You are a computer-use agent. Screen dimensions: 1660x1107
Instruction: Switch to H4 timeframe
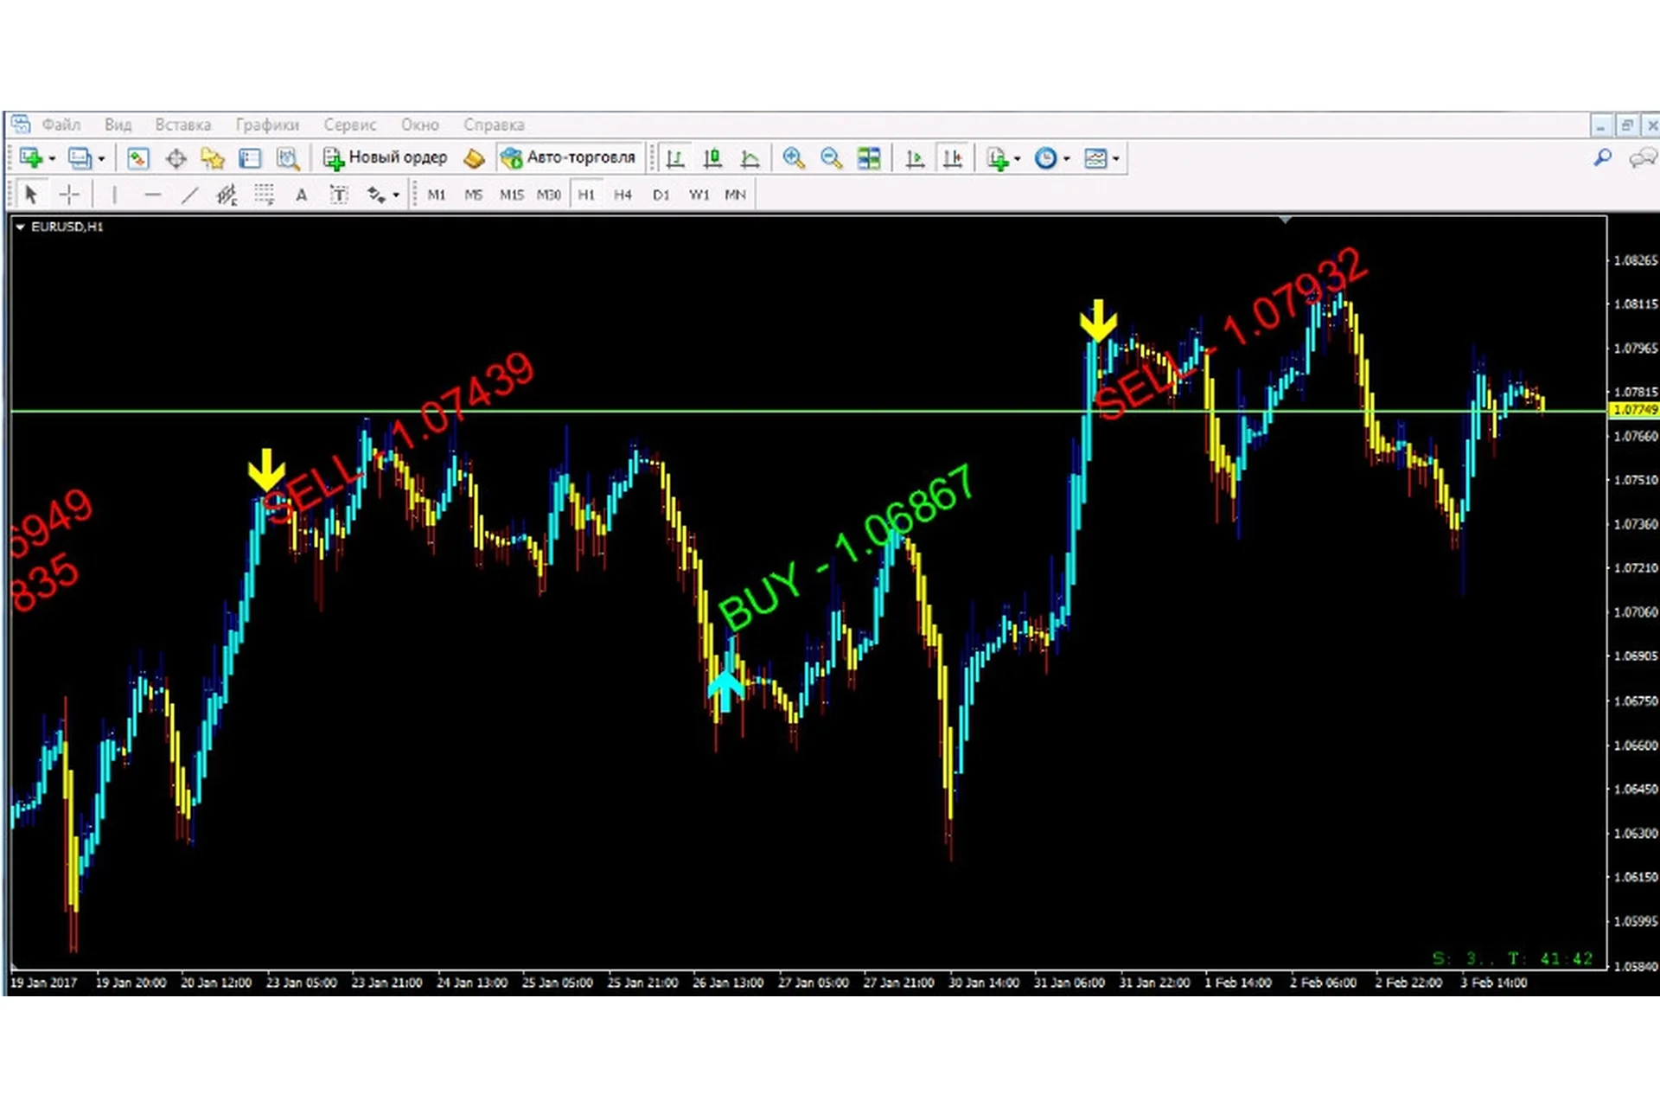622,195
